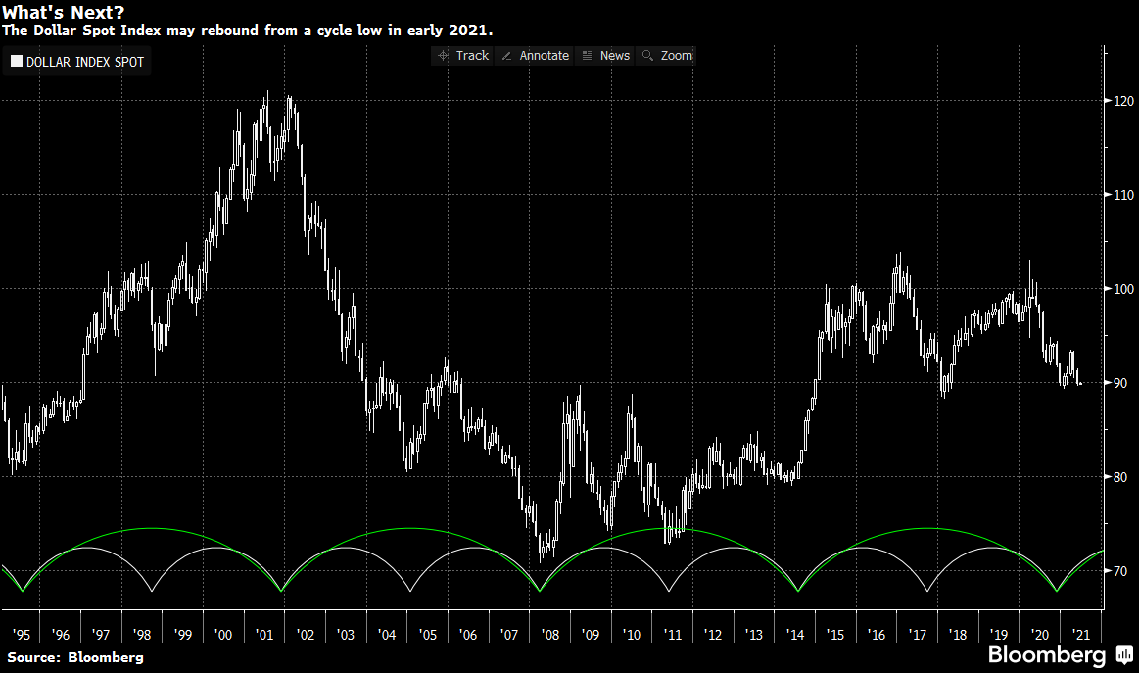Toggle the DOLLAR INDEX SPOT legend swatch
The width and height of the screenshot is (1139, 673).
pyautogui.click(x=16, y=61)
